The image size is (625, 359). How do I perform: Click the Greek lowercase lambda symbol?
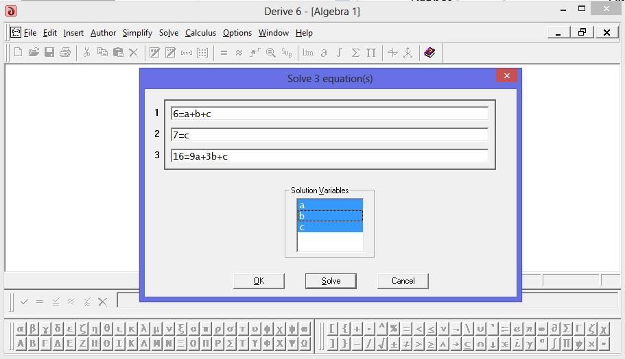click(144, 329)
